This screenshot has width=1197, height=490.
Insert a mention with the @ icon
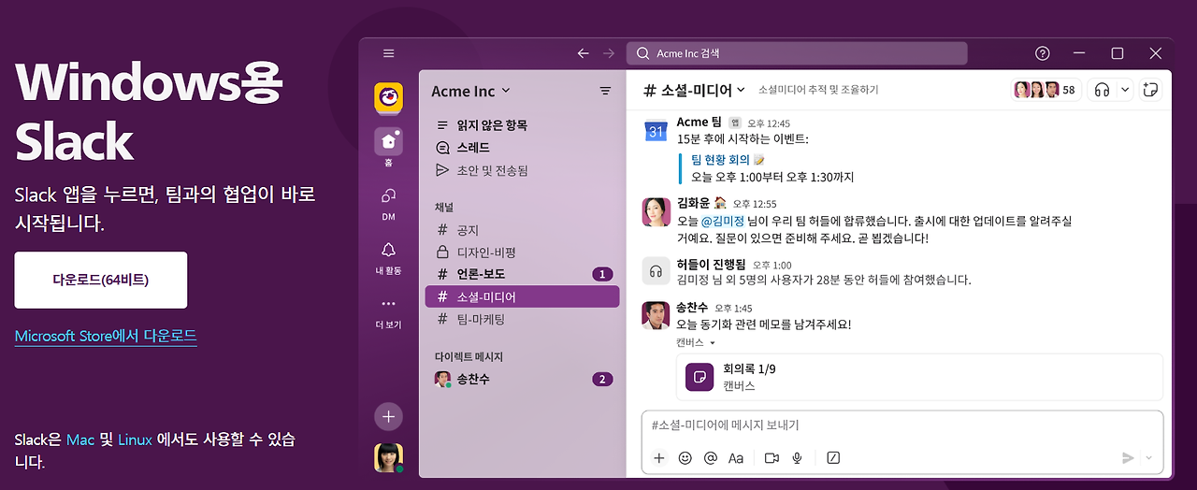(710, 457)
